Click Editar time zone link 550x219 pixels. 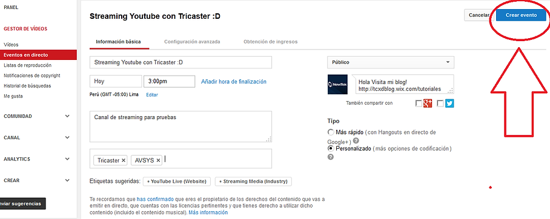[x=152, y=94]
